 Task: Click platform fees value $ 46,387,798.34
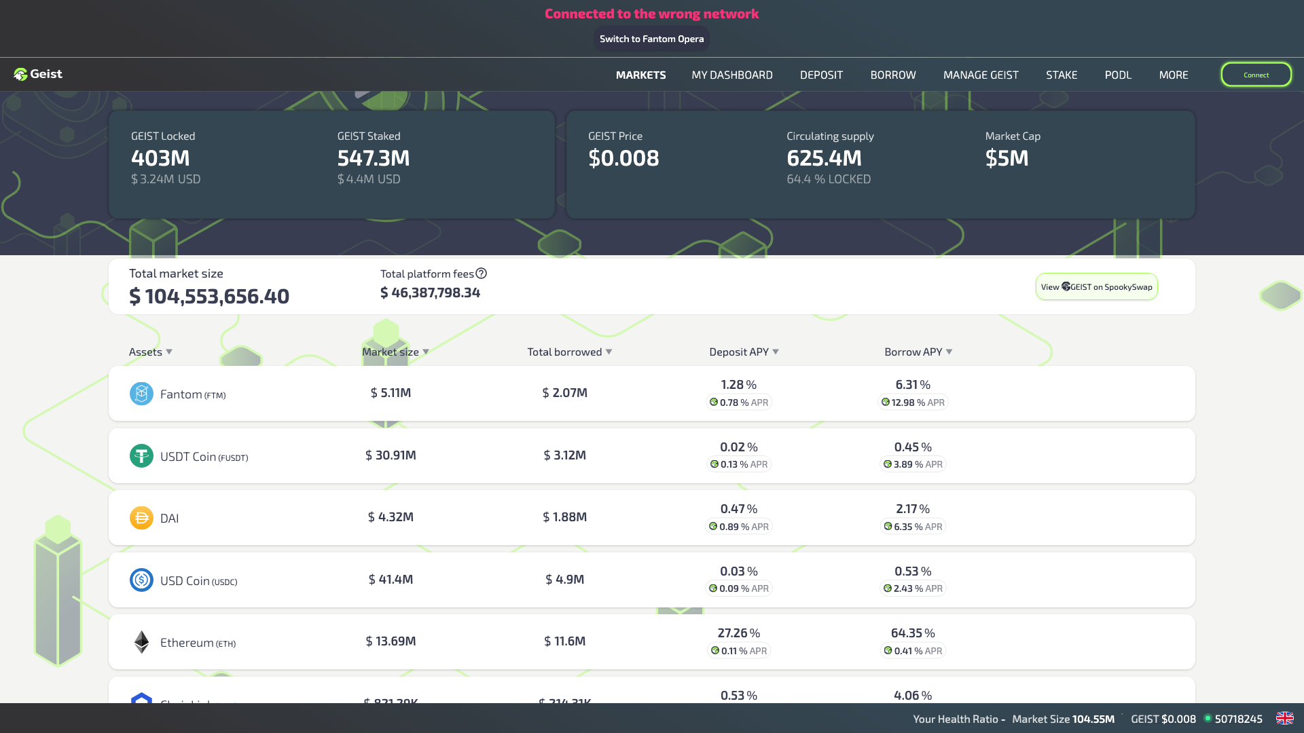click(x=430, y=293)
